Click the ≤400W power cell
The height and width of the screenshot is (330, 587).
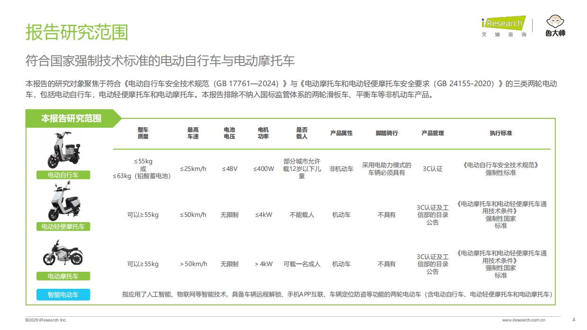tap(264, 169)
